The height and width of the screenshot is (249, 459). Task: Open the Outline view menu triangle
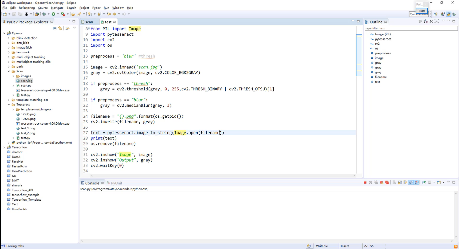tap(443, 21)
